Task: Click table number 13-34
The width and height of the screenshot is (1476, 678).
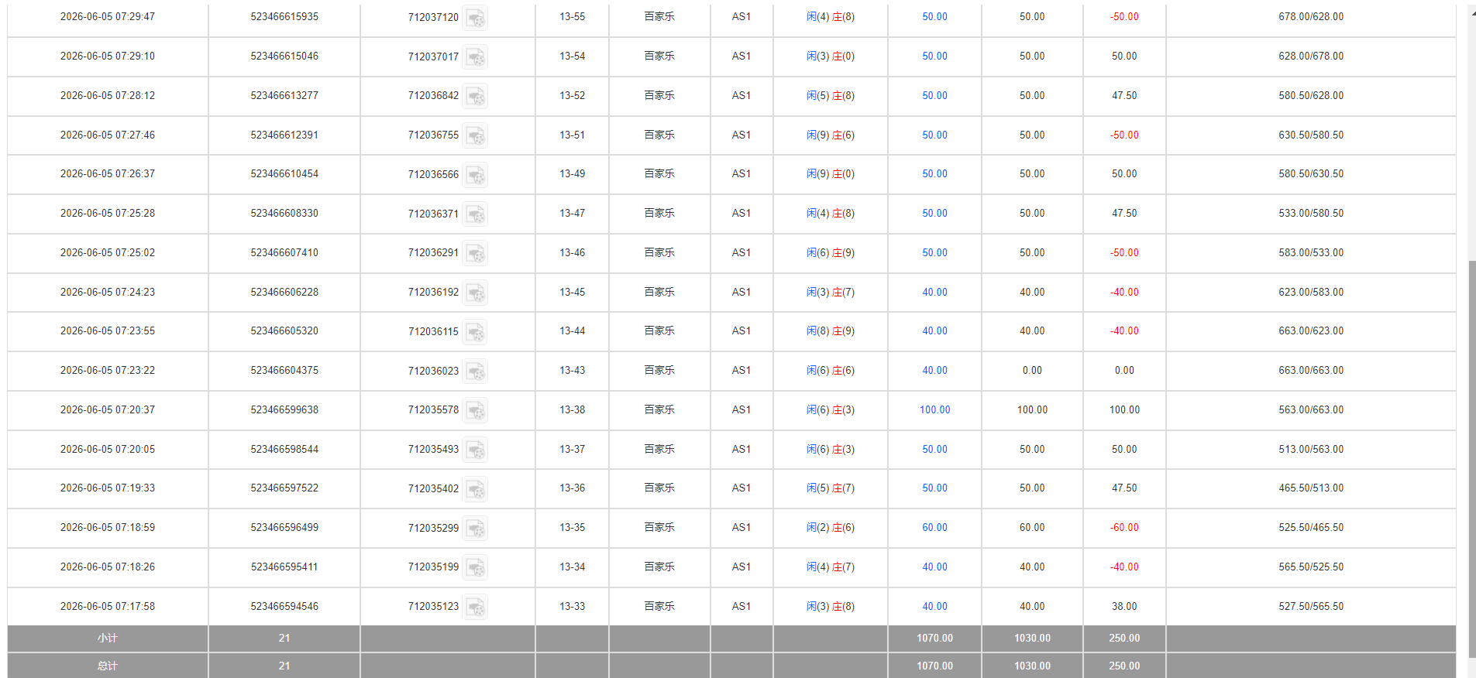Action: click(x=573, y=567)
